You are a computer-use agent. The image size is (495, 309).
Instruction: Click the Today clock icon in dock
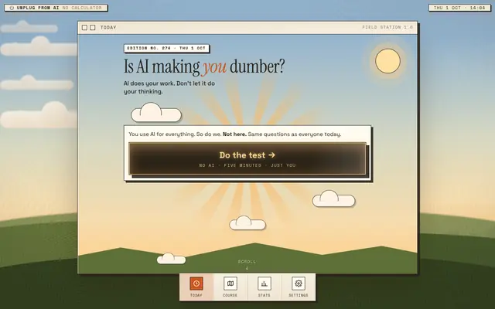coord(196,284)
